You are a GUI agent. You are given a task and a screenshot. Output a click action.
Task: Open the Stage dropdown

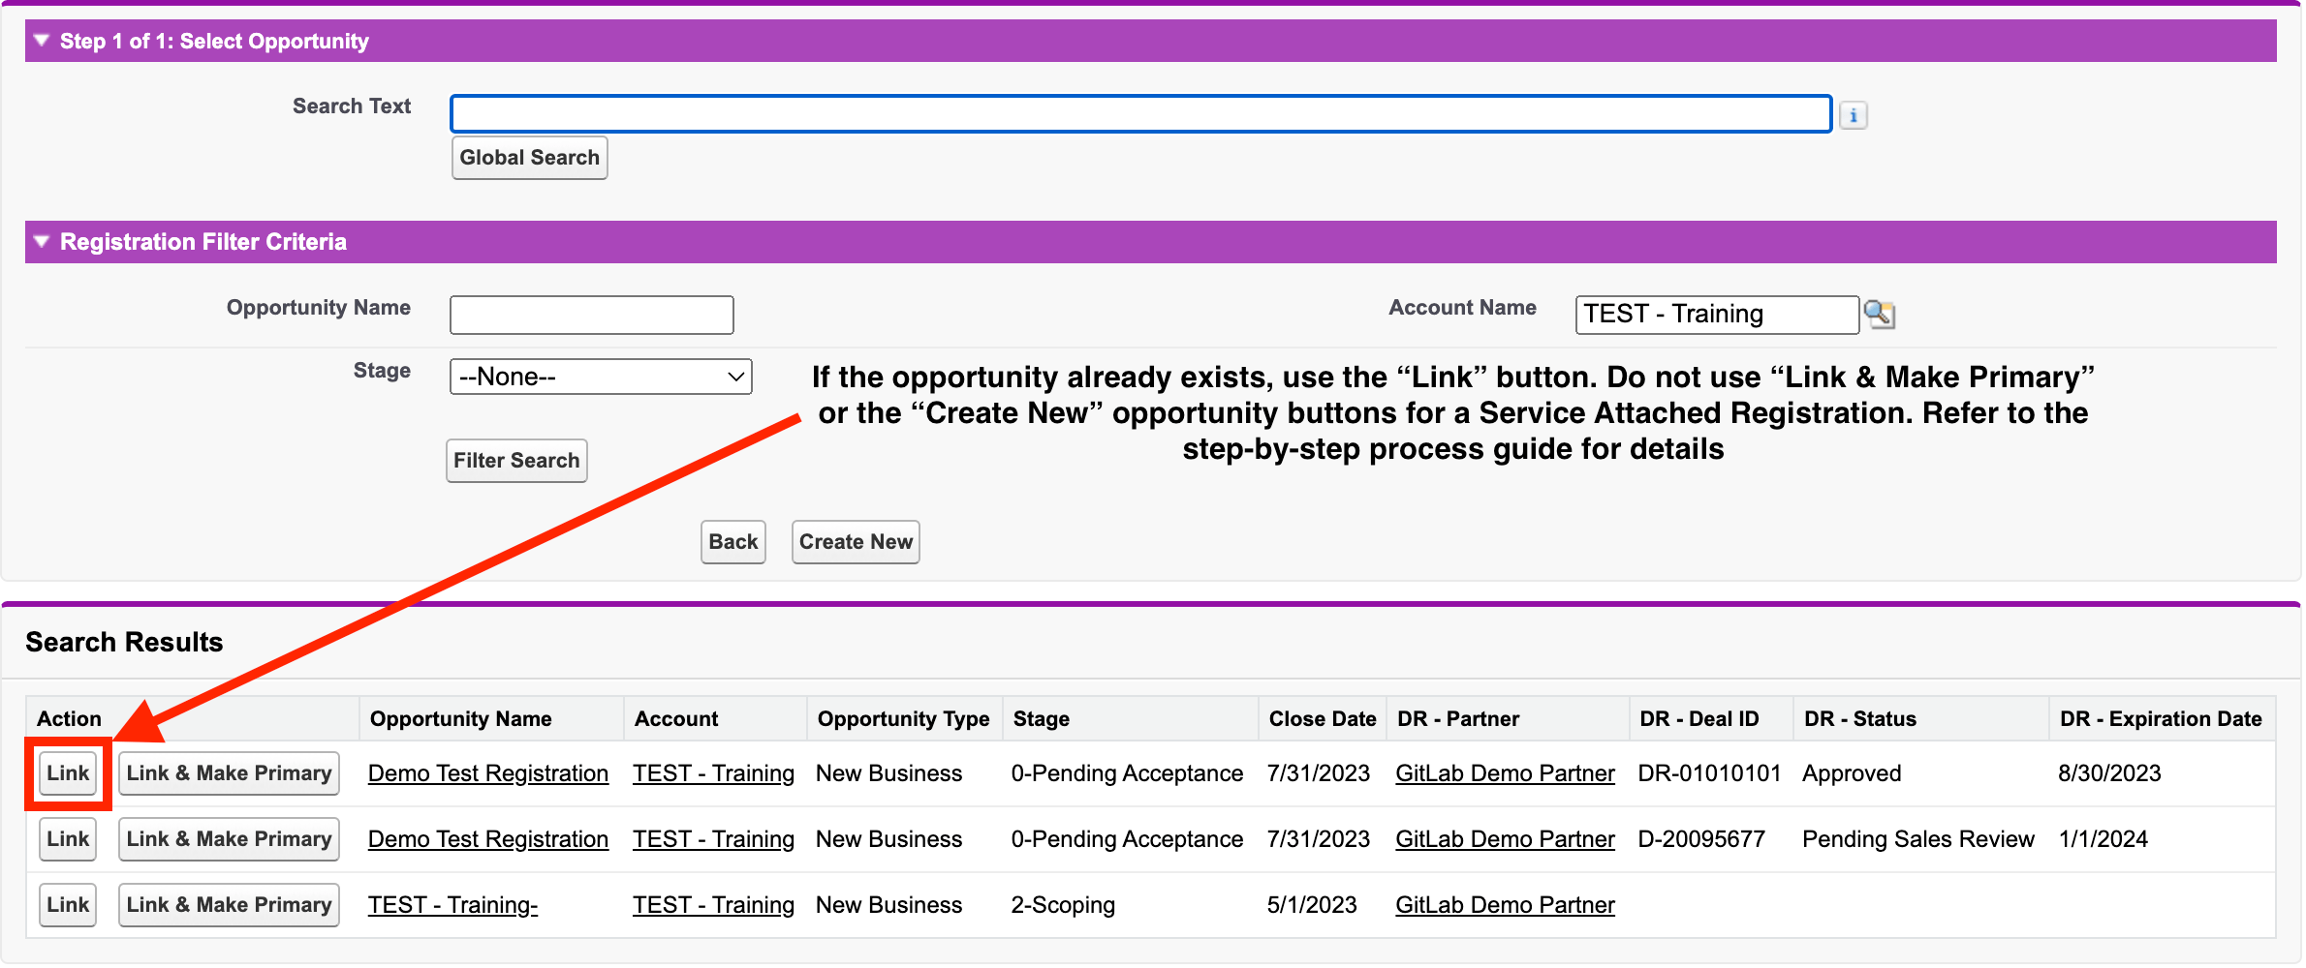[x=601, y=377]
